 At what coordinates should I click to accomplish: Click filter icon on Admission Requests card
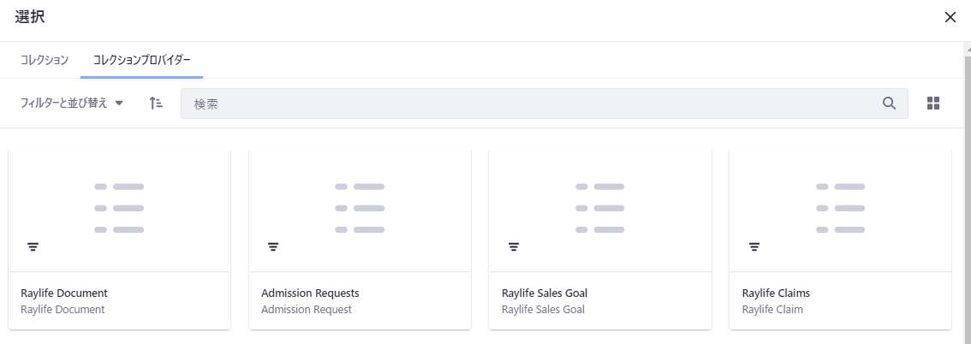coord(273,247)
